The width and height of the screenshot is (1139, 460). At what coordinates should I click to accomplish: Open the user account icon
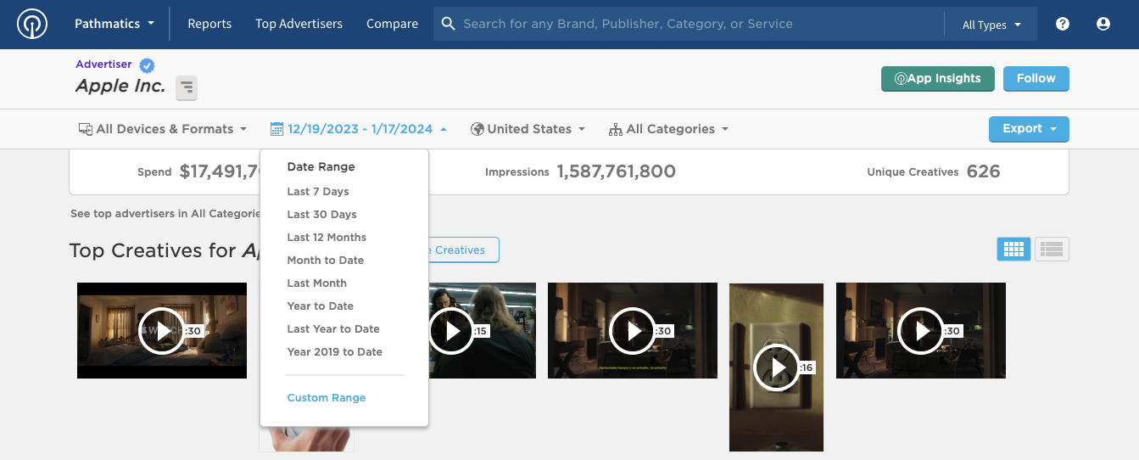click(1103, 24)
